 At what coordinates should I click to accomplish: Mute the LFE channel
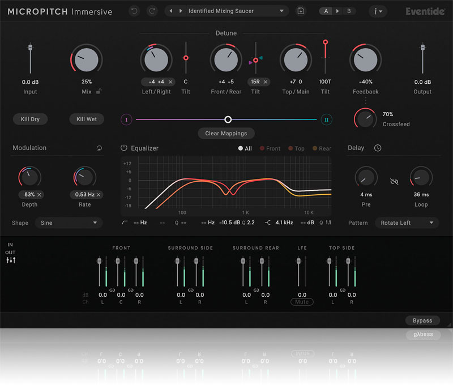[302, 302]
